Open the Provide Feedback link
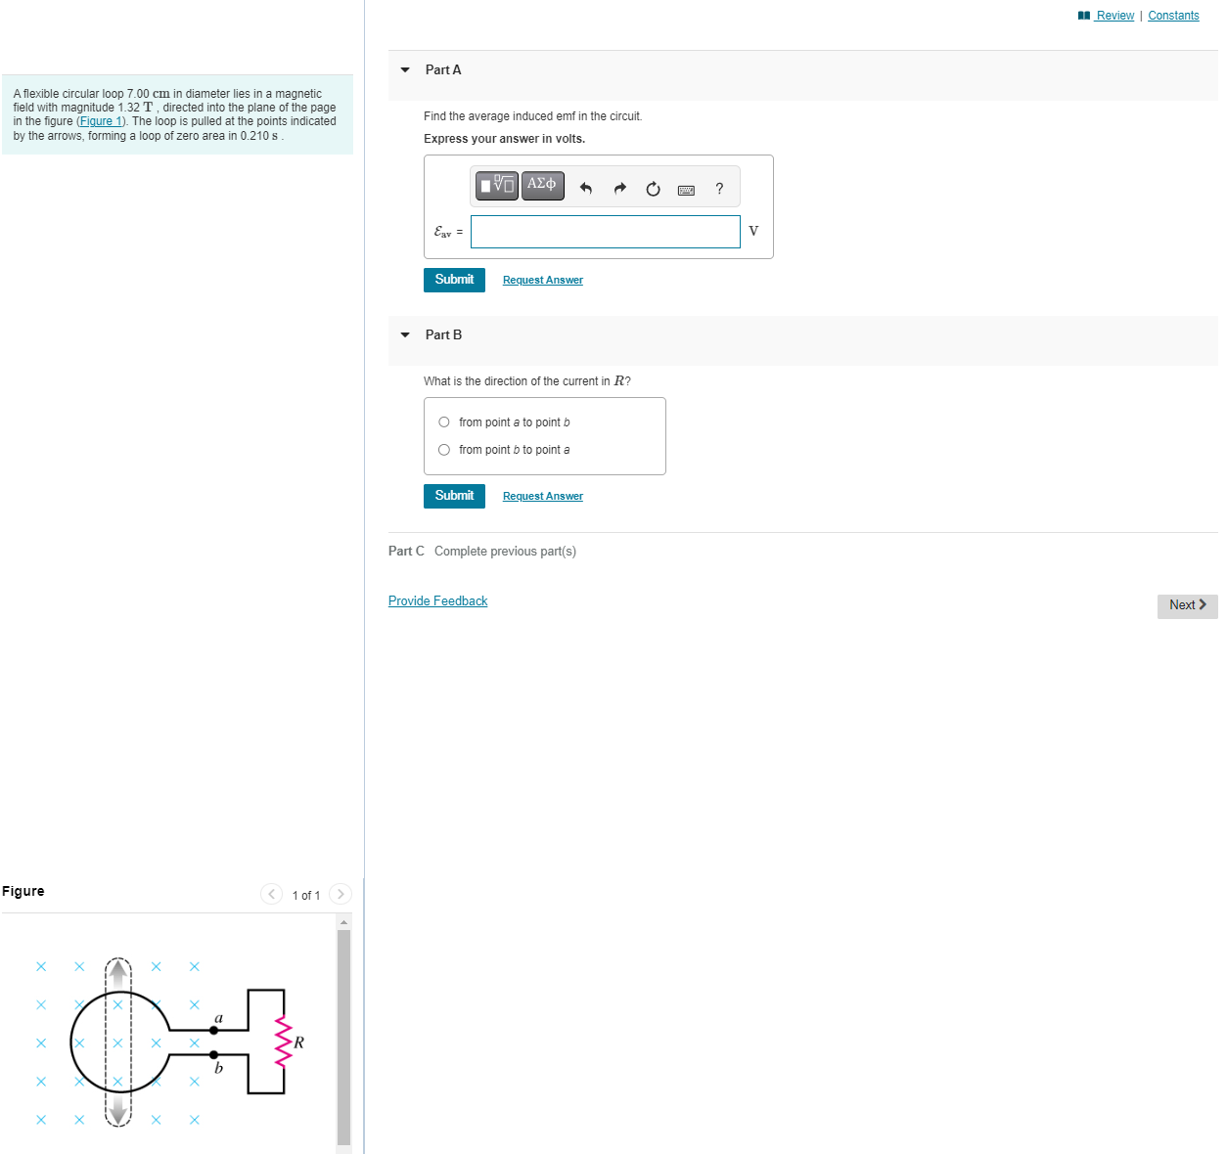Viewport: 1227px width, 1154px height. tap(437, 600)
